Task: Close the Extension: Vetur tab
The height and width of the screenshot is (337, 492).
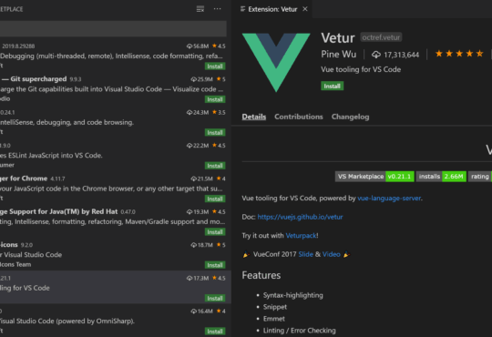Action: click(305, 9)
